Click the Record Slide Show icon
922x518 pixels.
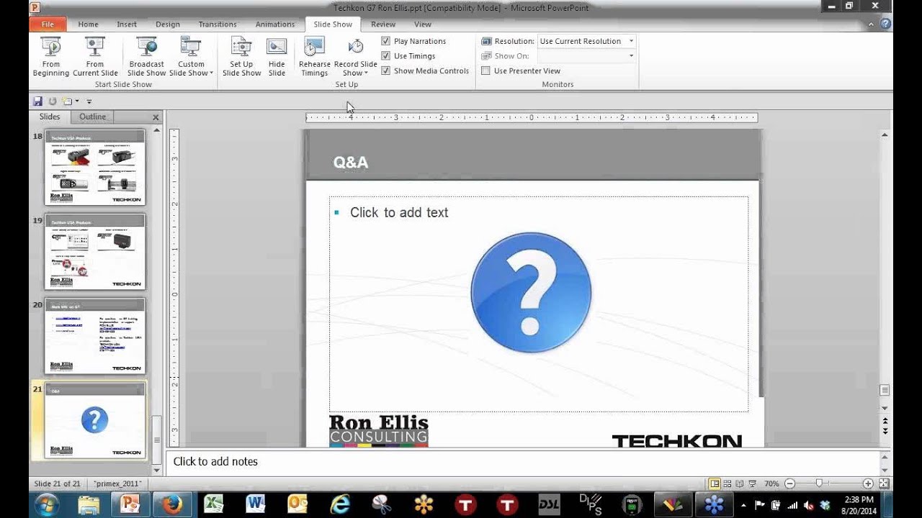coord(356,47)
